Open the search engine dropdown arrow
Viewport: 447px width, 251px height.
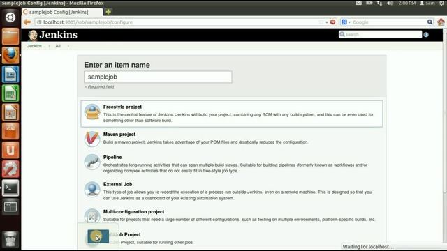click(x=349, y=22)
